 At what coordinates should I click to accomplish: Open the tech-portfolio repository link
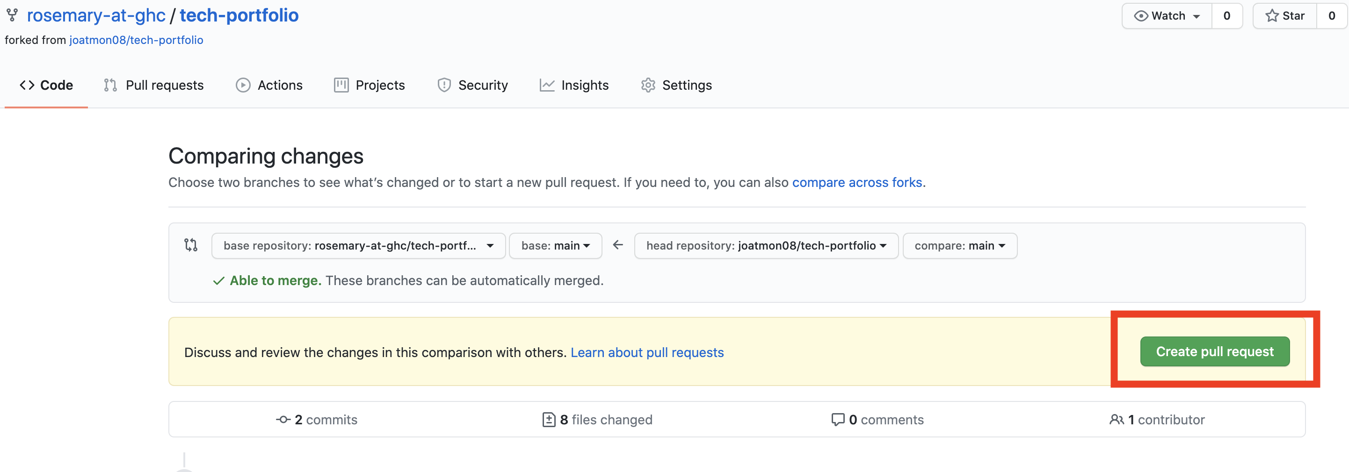[x=239, y=15]
